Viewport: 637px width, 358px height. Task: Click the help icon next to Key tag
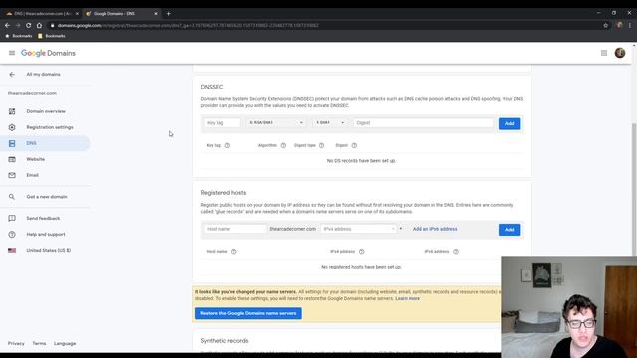pyautogui.click(x=227, y=145)
